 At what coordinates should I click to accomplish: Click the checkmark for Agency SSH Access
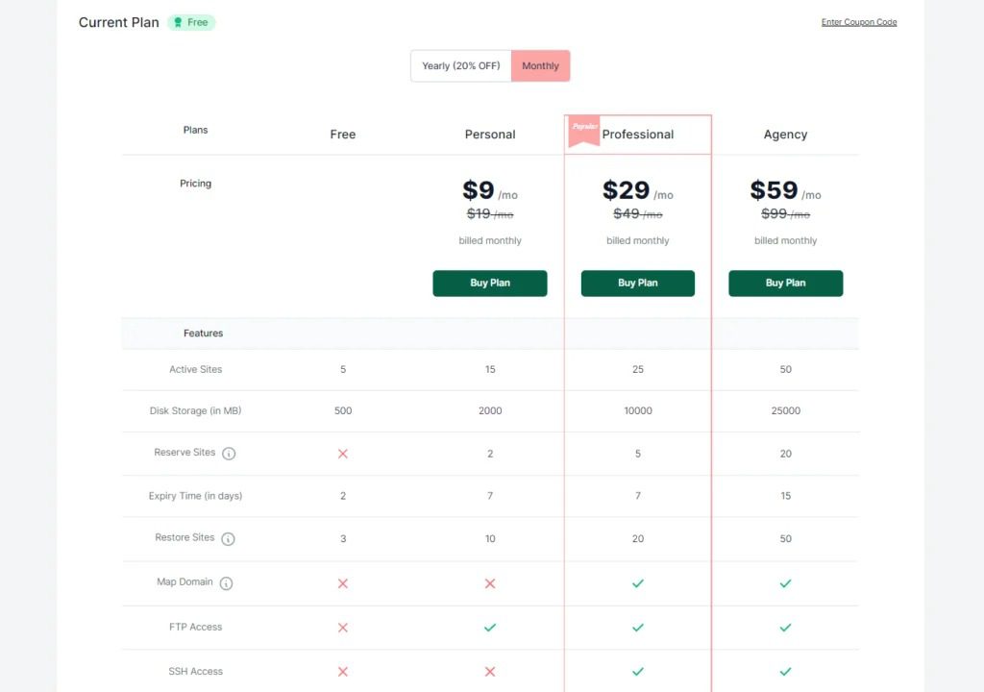[785, 671]
